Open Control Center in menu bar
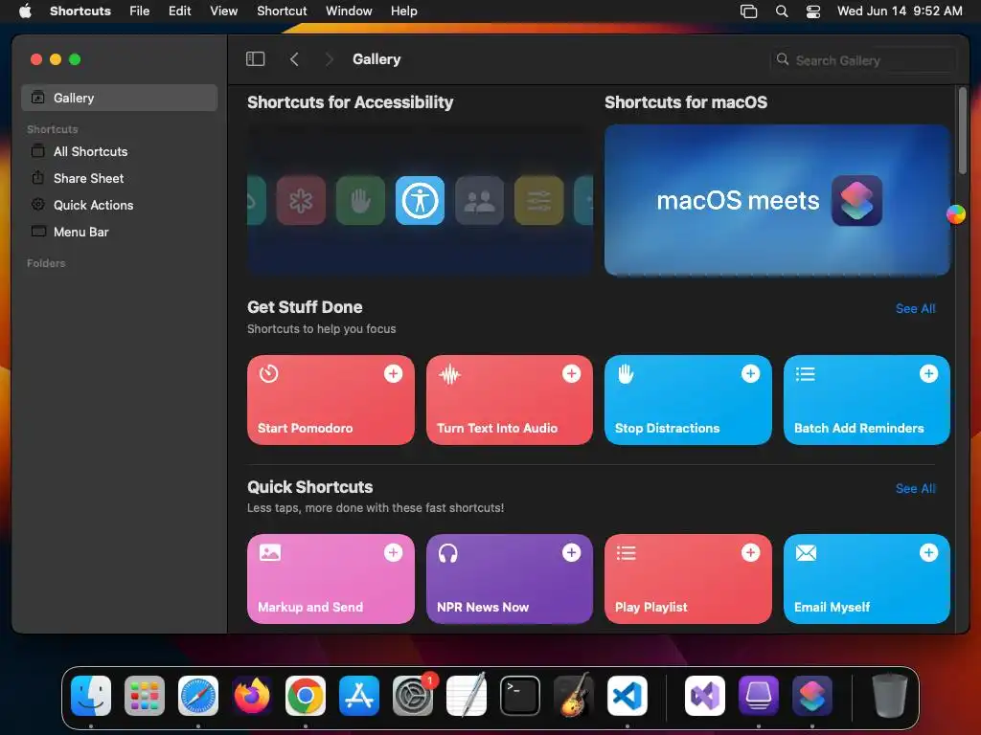Screen dimensions: 981x735 point(812,11)
